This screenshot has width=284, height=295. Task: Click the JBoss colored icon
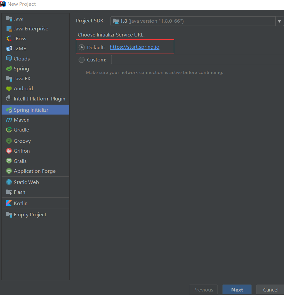click(x=9, y=39)
